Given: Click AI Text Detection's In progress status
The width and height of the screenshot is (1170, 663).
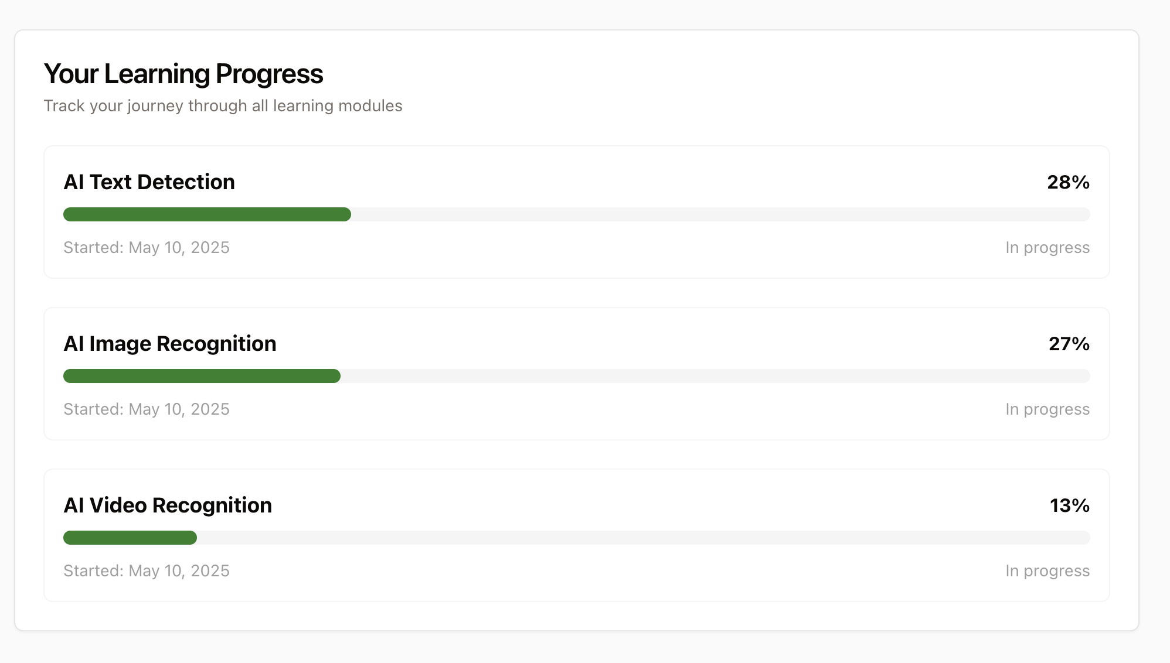Looking at the screenshot, I should click(1047, 248).
